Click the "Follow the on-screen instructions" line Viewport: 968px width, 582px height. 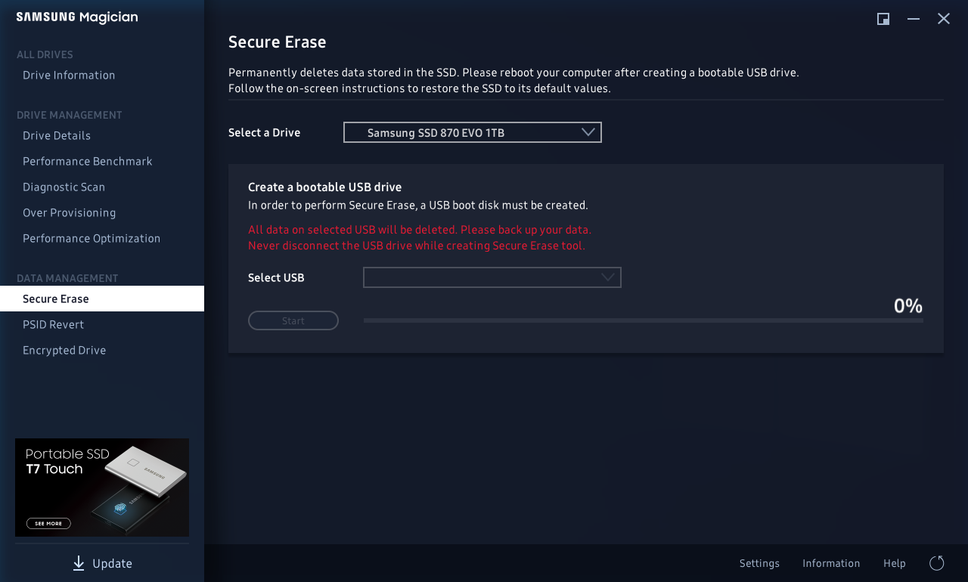pos(420,88)
